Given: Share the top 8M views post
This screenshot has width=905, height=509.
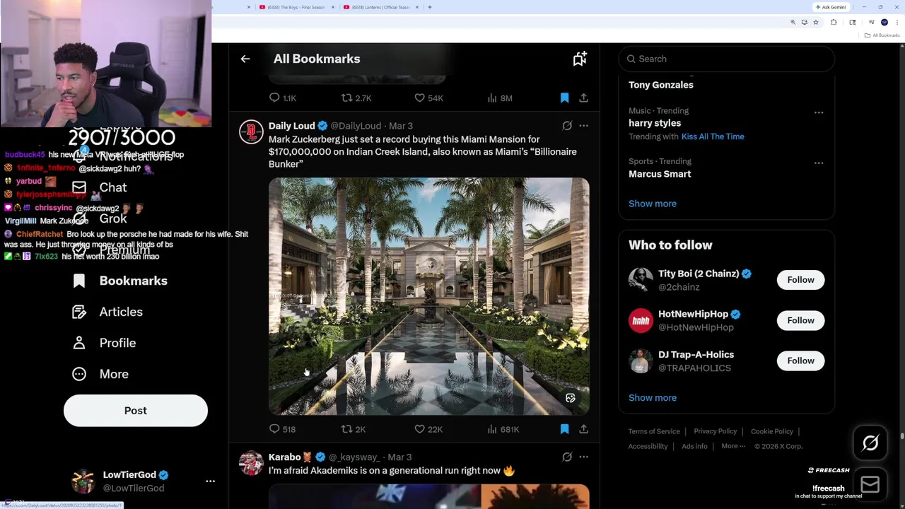Looking at the screenshot, I should click(x=584, y=98).
